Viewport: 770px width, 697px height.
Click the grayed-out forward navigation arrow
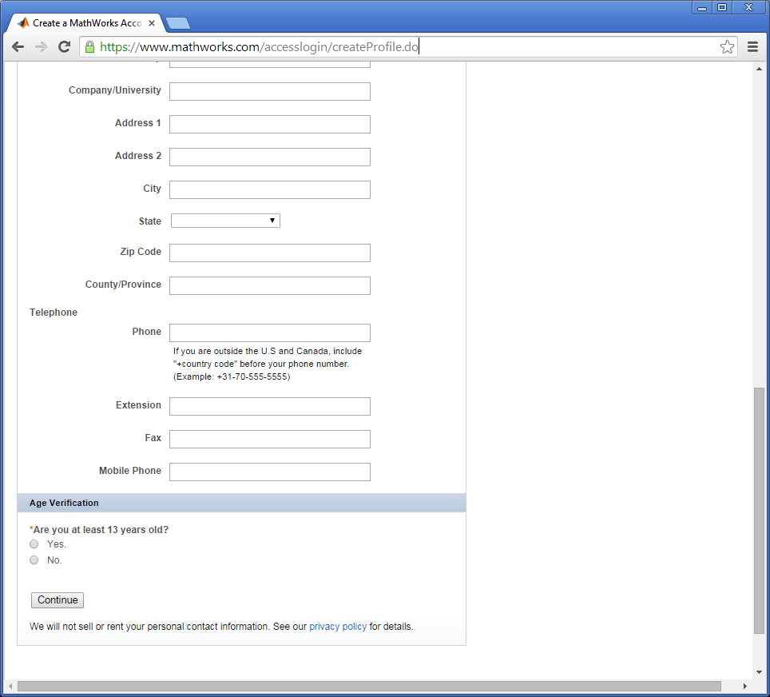pyautogui.click(x=40, y=46)
